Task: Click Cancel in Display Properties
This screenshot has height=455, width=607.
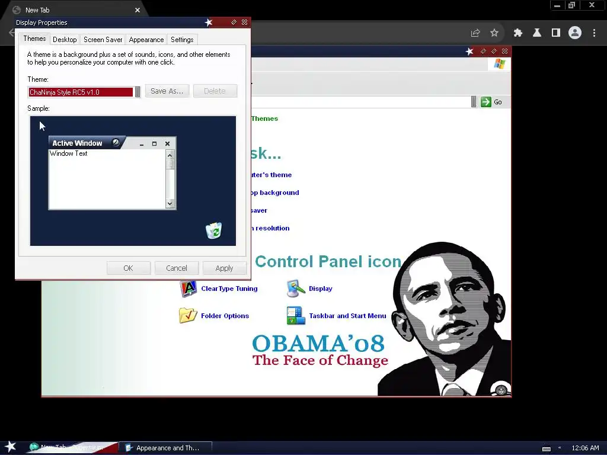Action: coord(177,268)
